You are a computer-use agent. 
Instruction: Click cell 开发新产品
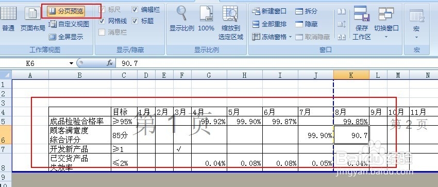pos(80,149)
